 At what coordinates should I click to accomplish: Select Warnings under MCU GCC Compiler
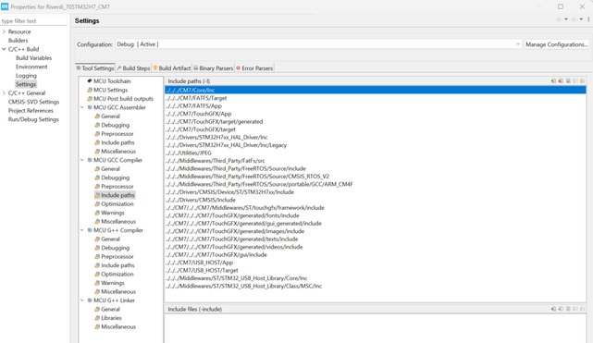113,213
